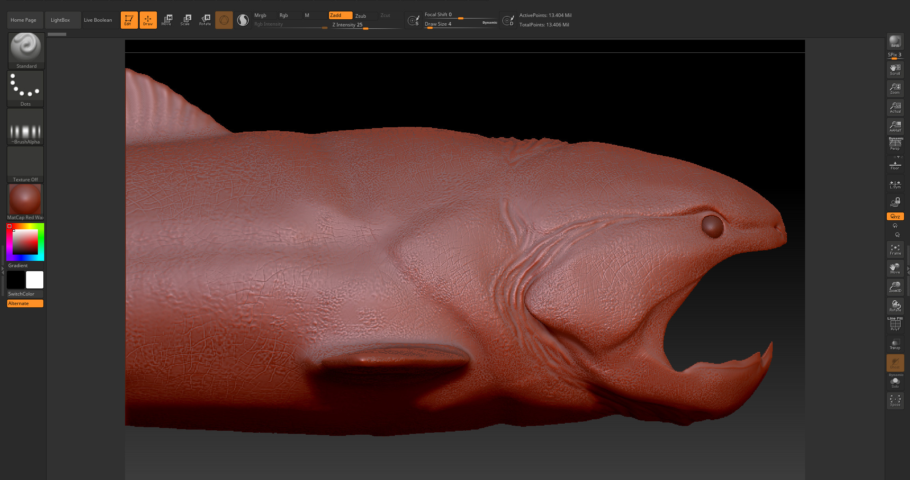This screenshot has width=910, height=480.
Task: Select the Zoom document tool
Action: (895, 89)
